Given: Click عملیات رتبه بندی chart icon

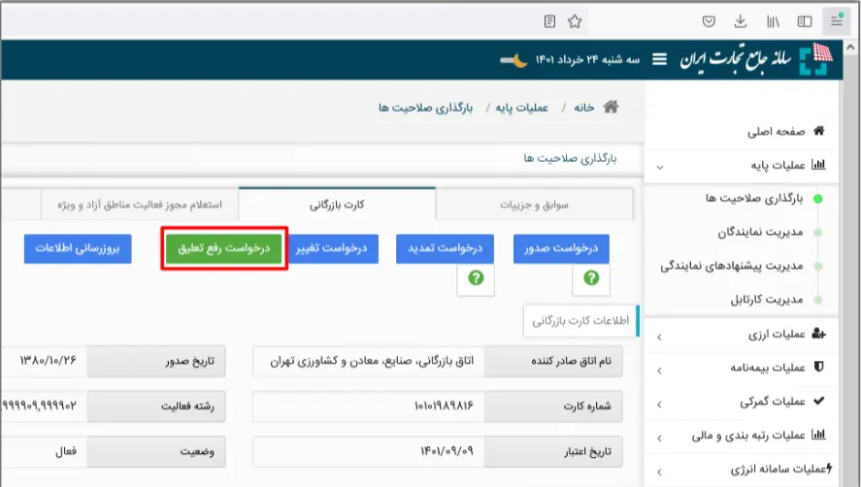Looking at the screenshot, I should 818,435.
